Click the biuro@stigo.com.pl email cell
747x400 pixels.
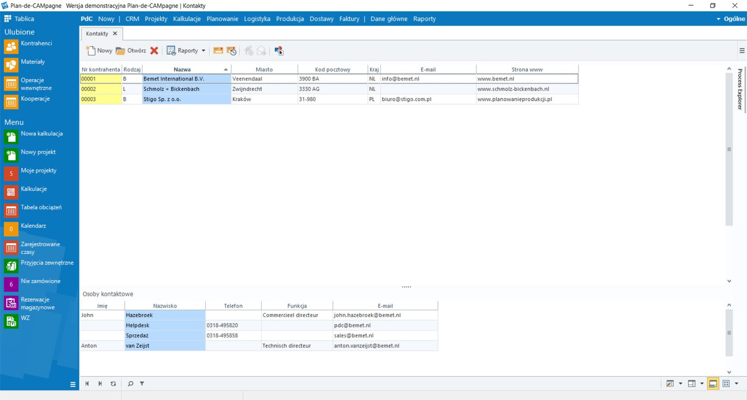pyautogui.click(x=428, y=99)
